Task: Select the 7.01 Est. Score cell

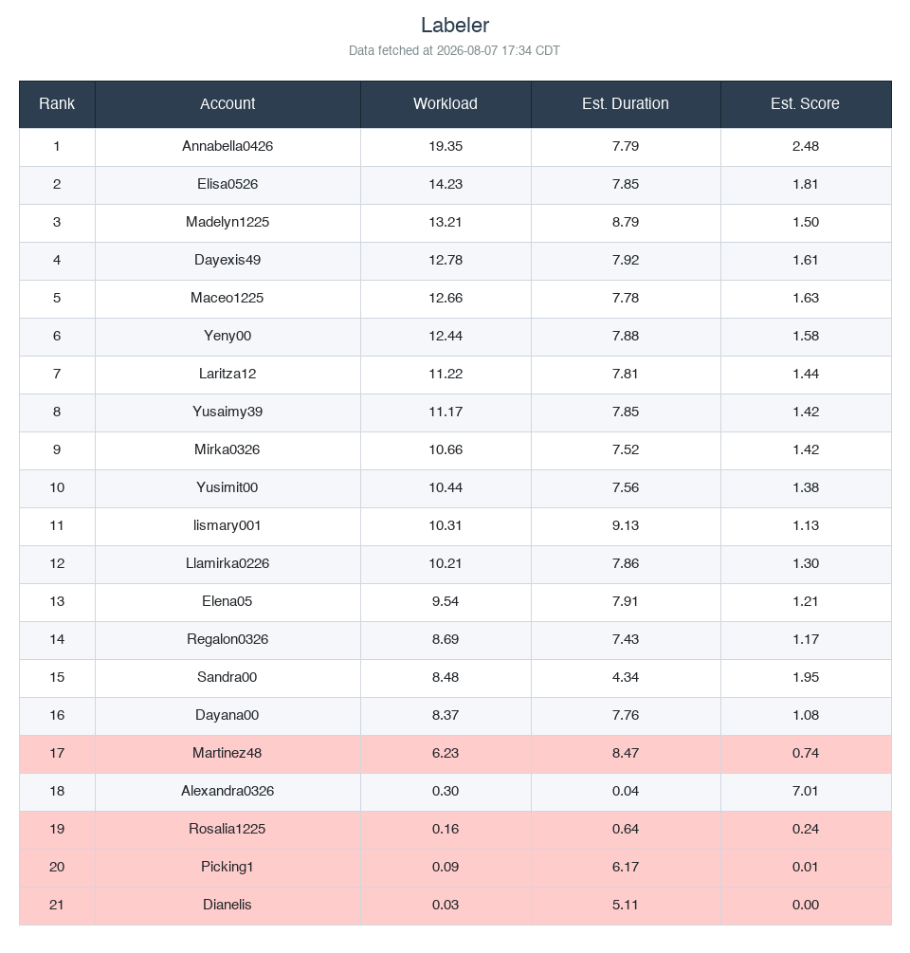Action: tap(806, 792)
